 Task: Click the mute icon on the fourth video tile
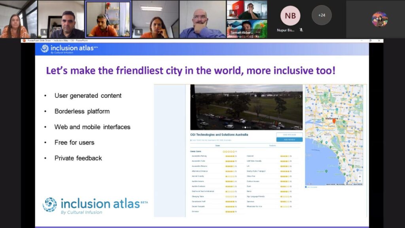tap(138, 32)
